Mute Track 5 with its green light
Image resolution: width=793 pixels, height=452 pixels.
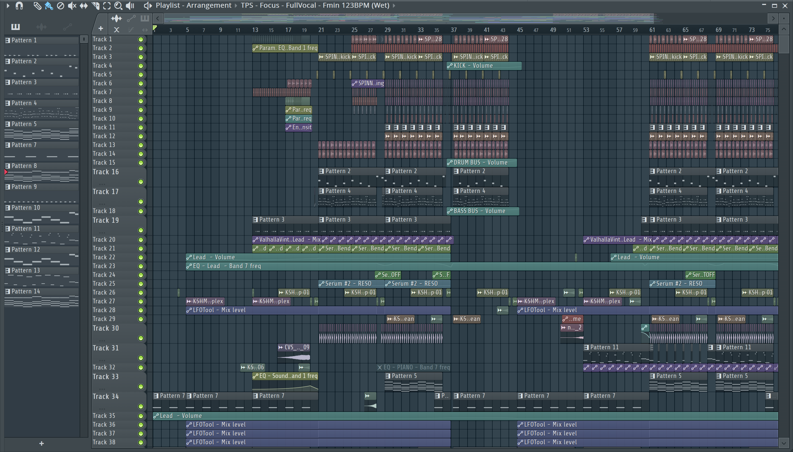tap(141, 75)
